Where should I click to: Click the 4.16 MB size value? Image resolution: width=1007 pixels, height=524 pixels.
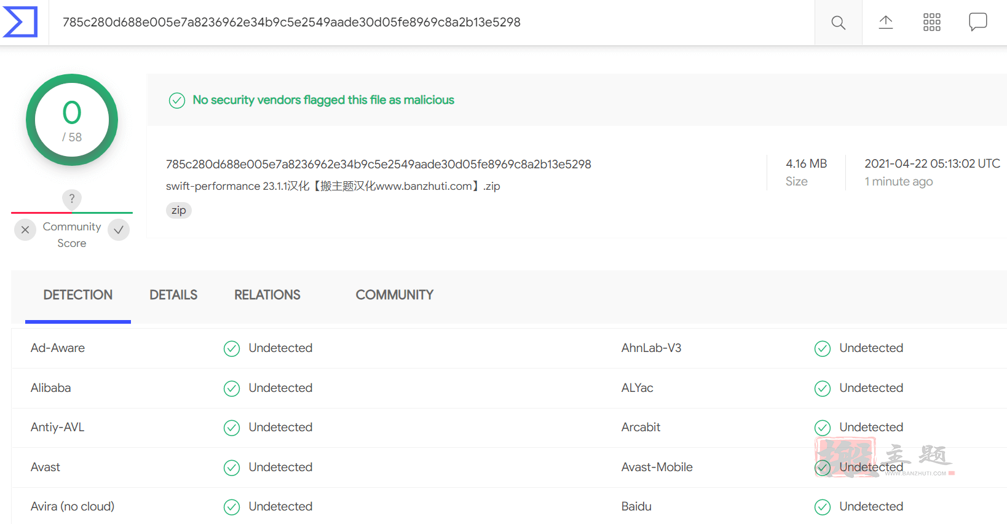[x=807, y=163]
